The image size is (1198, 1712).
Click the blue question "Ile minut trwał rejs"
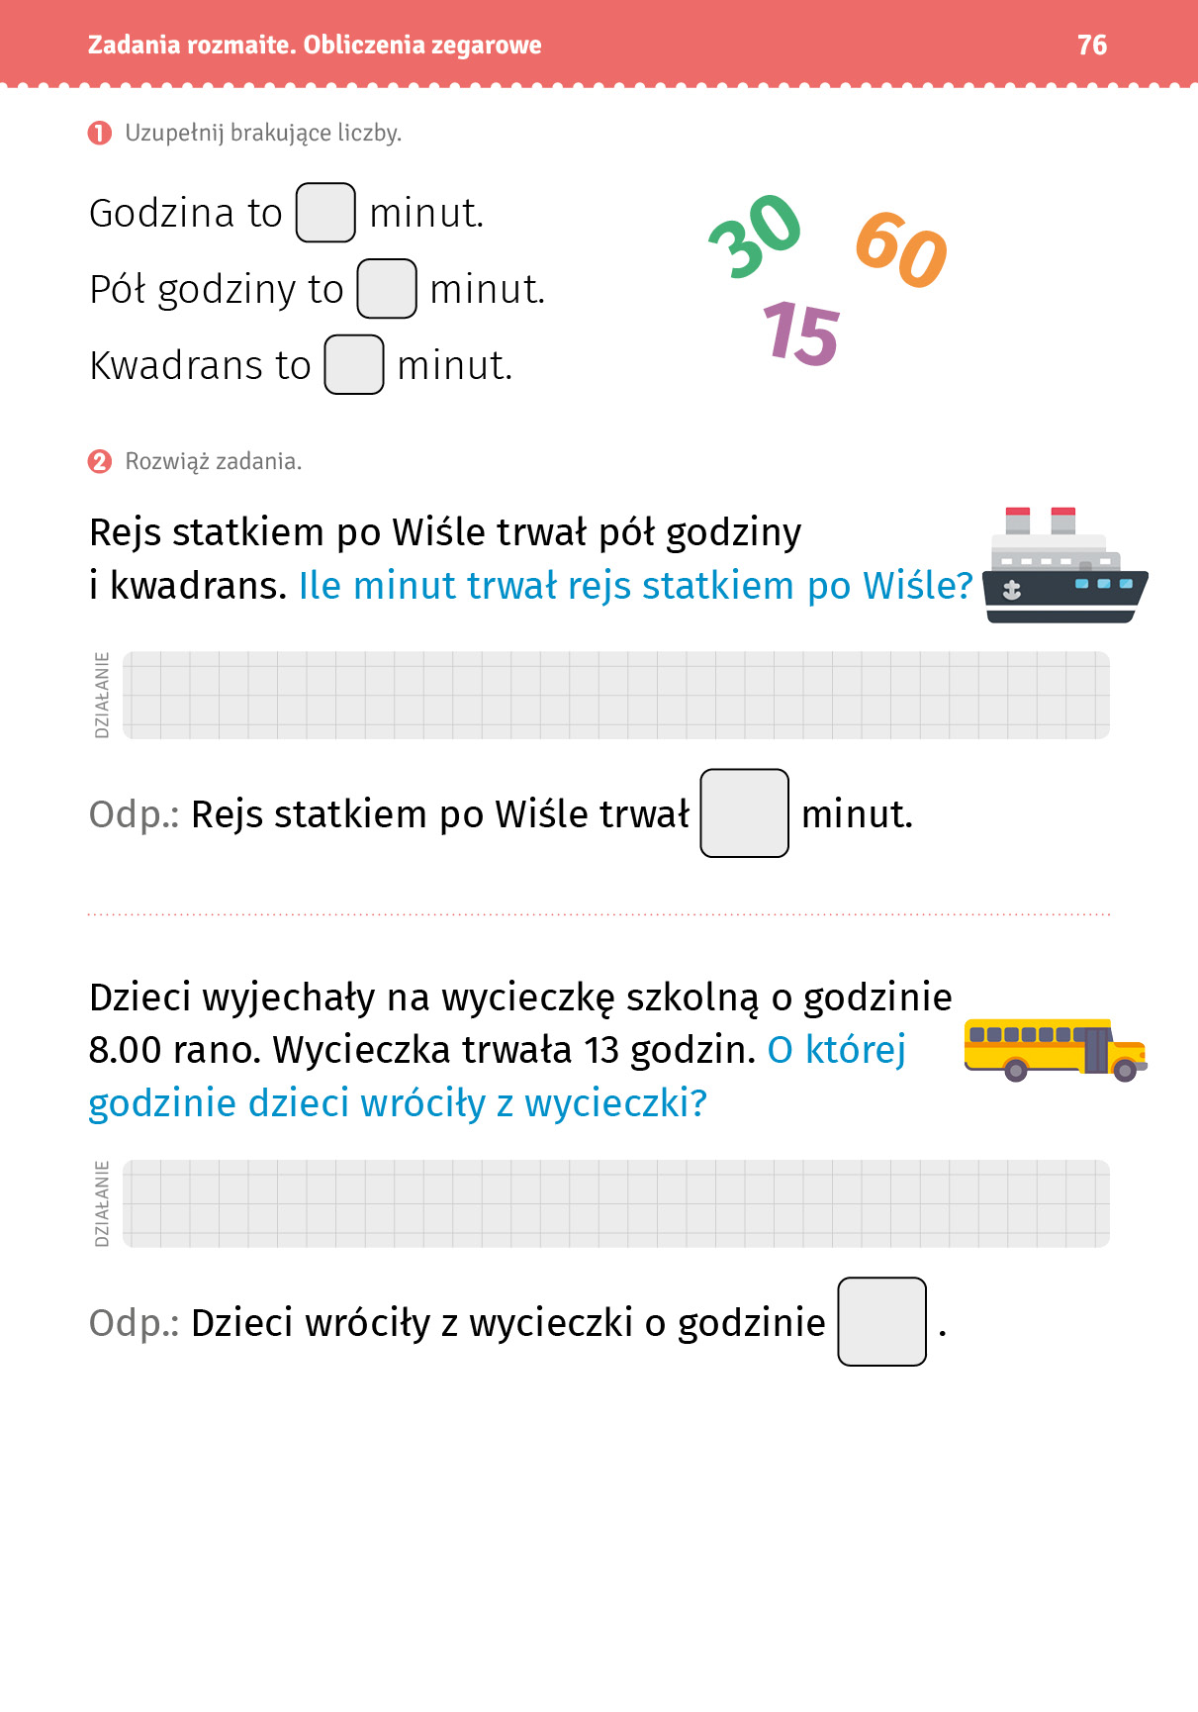coord(635,586)
